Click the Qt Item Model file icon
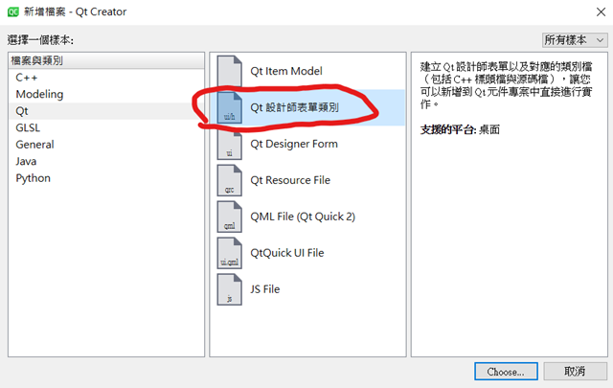This screenshot has height=388, width=613. [230, 71]
